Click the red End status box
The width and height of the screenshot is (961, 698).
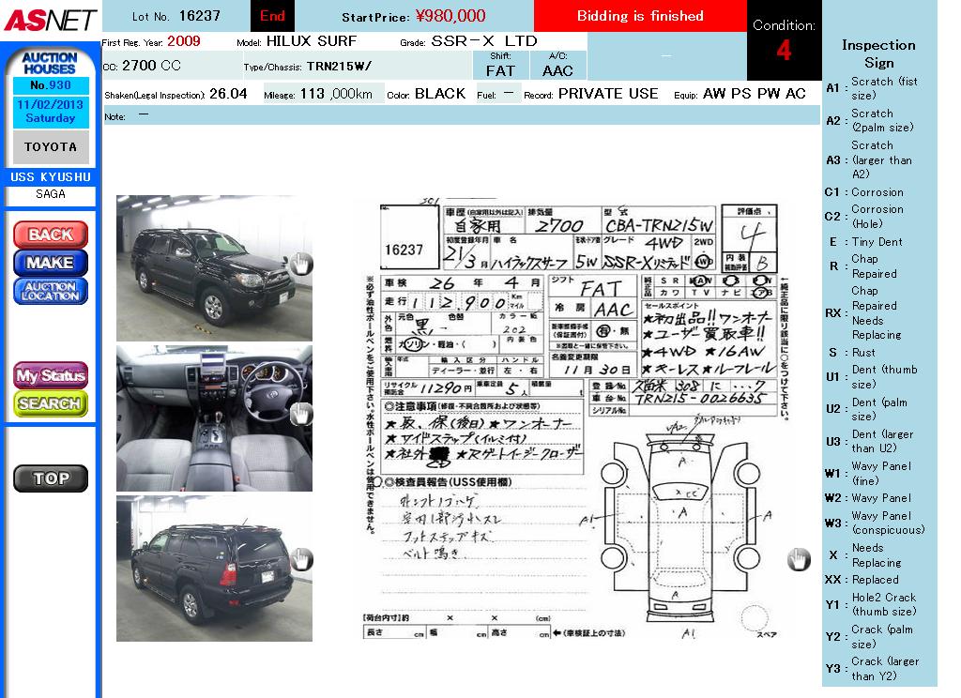pyautogui.click(x=272, y=16)
